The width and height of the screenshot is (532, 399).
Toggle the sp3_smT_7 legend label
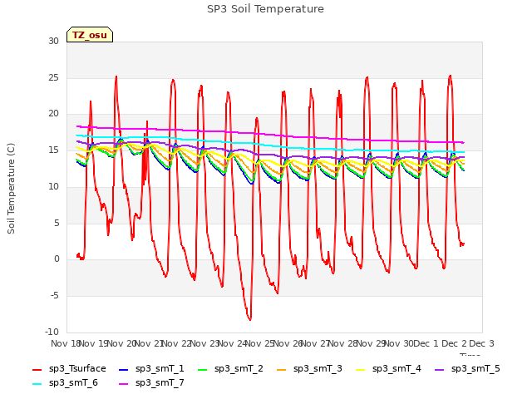point(160,383)
